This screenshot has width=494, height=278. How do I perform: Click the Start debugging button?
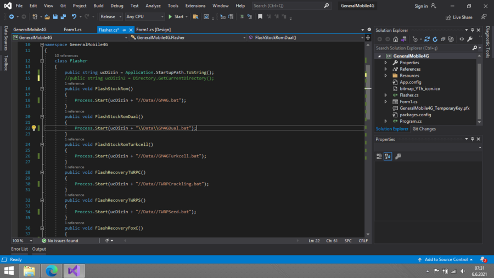coord(176,17)
